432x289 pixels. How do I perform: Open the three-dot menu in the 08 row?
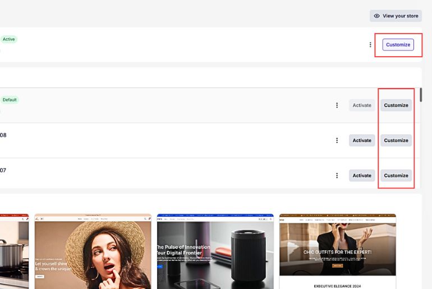point(337,140)
